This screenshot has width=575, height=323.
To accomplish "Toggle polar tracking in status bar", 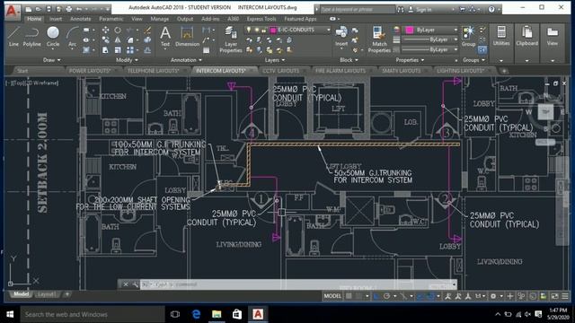I will (386, 296).
